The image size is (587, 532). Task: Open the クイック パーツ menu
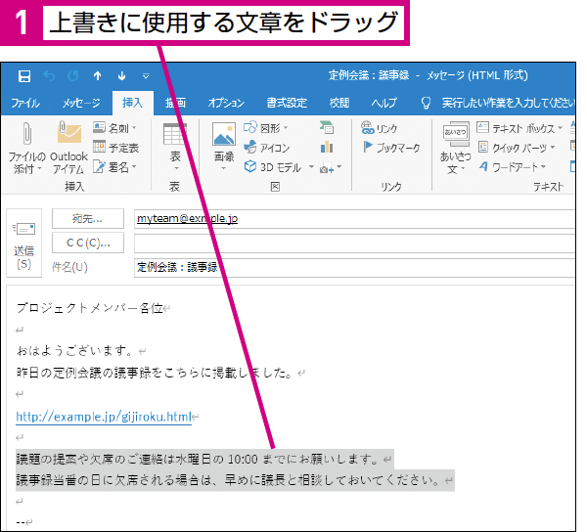point(517,148)
